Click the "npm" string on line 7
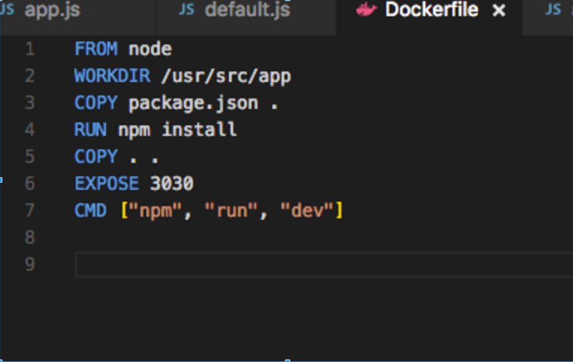This screenshot has width=573, height=362. pos(155,211)
